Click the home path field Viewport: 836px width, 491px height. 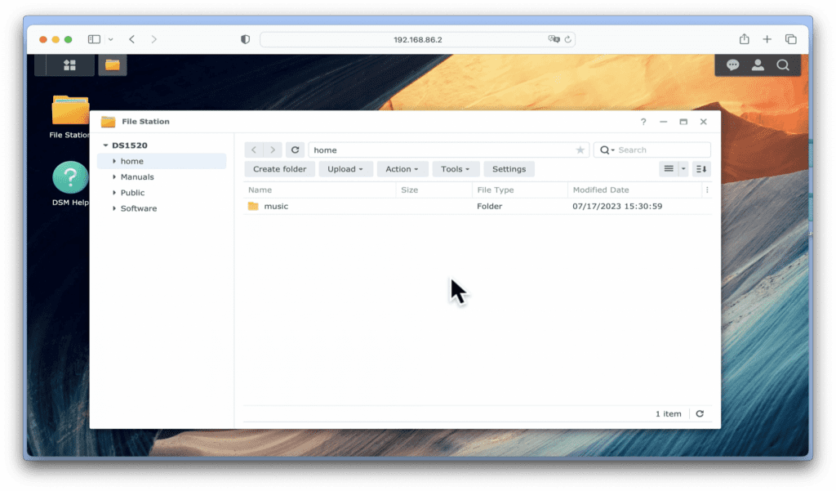pos(448,150)
